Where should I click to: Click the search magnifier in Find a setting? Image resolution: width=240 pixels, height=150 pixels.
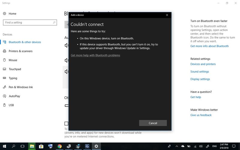(54, 22)
